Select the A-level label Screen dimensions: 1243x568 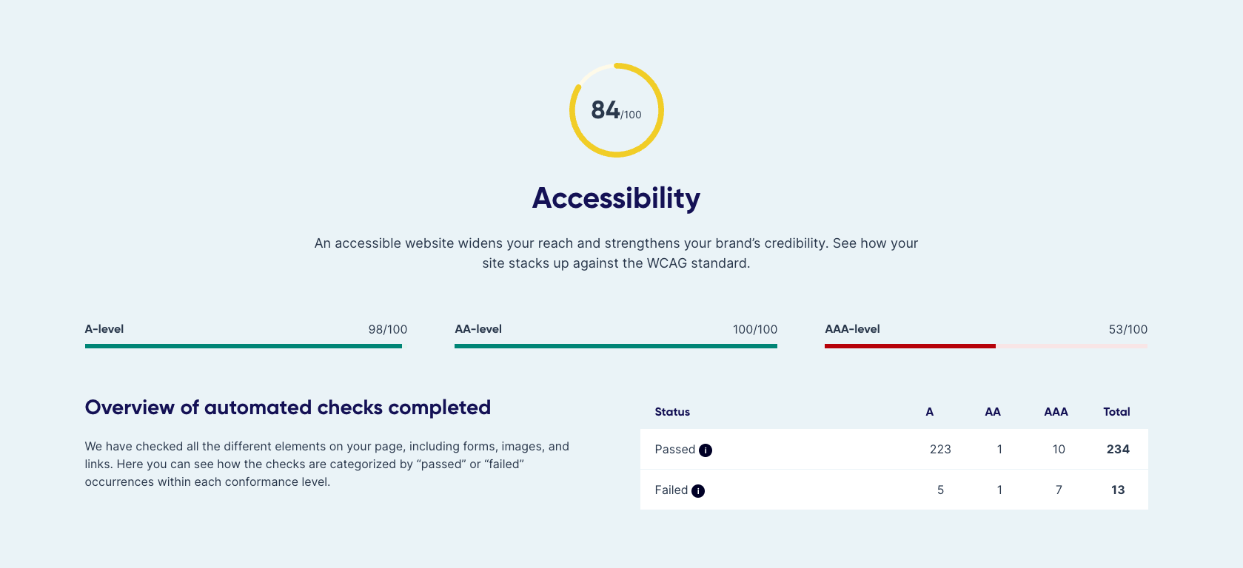(x=104, y=329)
